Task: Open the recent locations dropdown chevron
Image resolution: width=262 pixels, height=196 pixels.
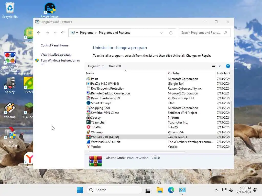Action: 55,33
